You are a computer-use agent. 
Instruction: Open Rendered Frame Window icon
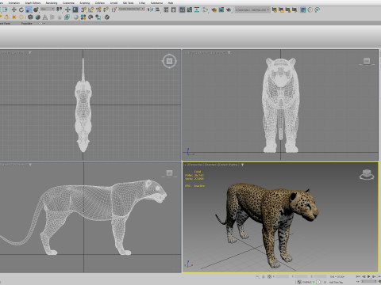pyautogui.click(x=221, y=9)
